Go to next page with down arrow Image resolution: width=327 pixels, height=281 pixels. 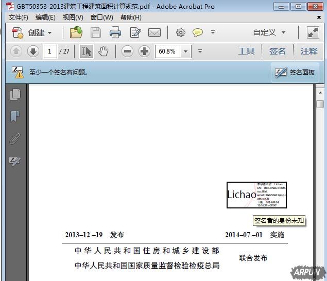(x=33, y=51)
